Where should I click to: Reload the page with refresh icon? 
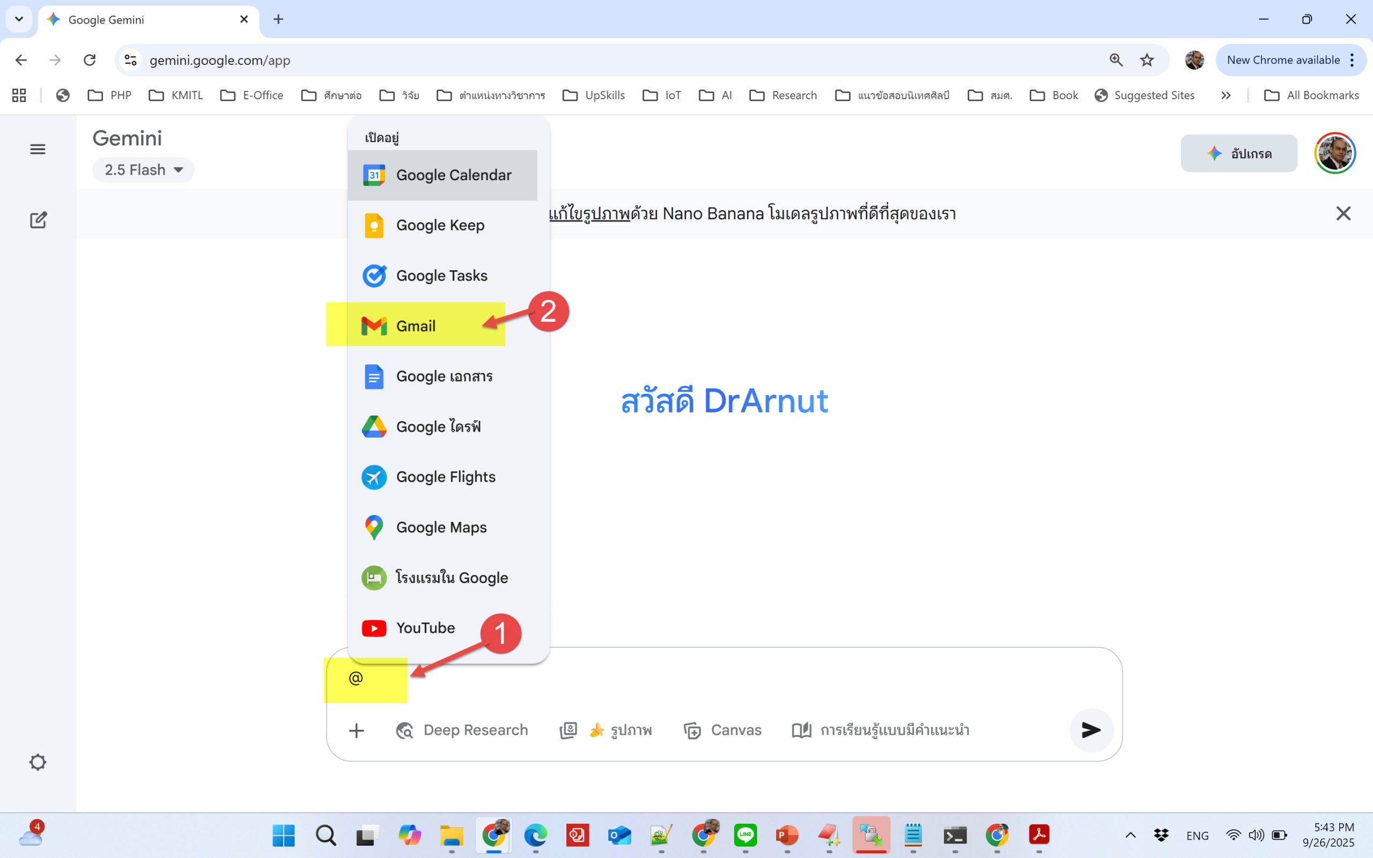tap(90, 60)
